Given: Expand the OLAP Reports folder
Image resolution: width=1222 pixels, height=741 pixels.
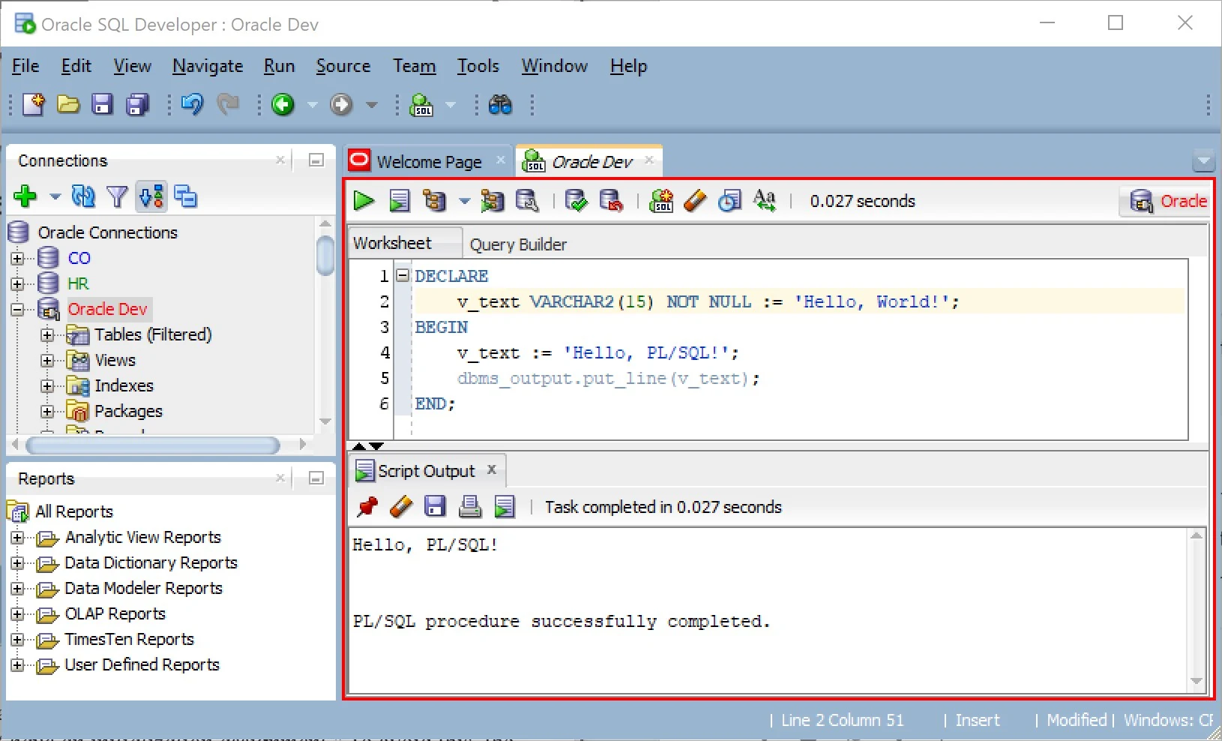Looking at the screenshot, I should pyautogui.click(x=18, y=614).
